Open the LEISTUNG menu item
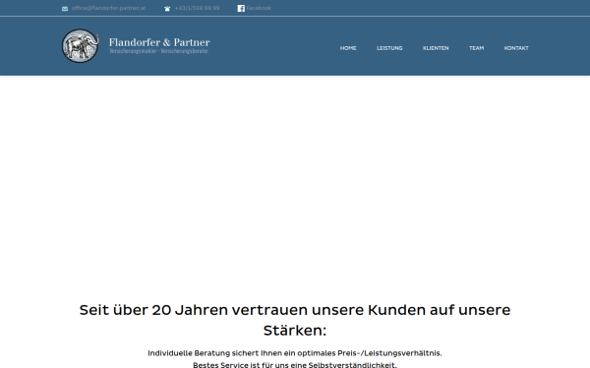590x368 pixels. point(389,48)
